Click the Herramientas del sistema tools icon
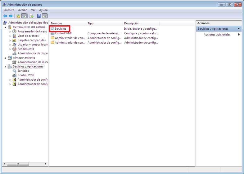Screen dimensions: 244x174 pos(10,27)
